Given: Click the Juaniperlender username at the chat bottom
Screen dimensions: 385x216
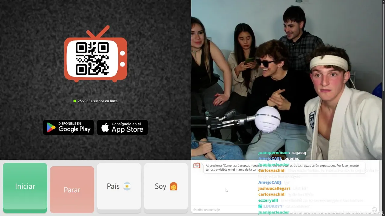Looking at the screenshot, I should [274, 212].
